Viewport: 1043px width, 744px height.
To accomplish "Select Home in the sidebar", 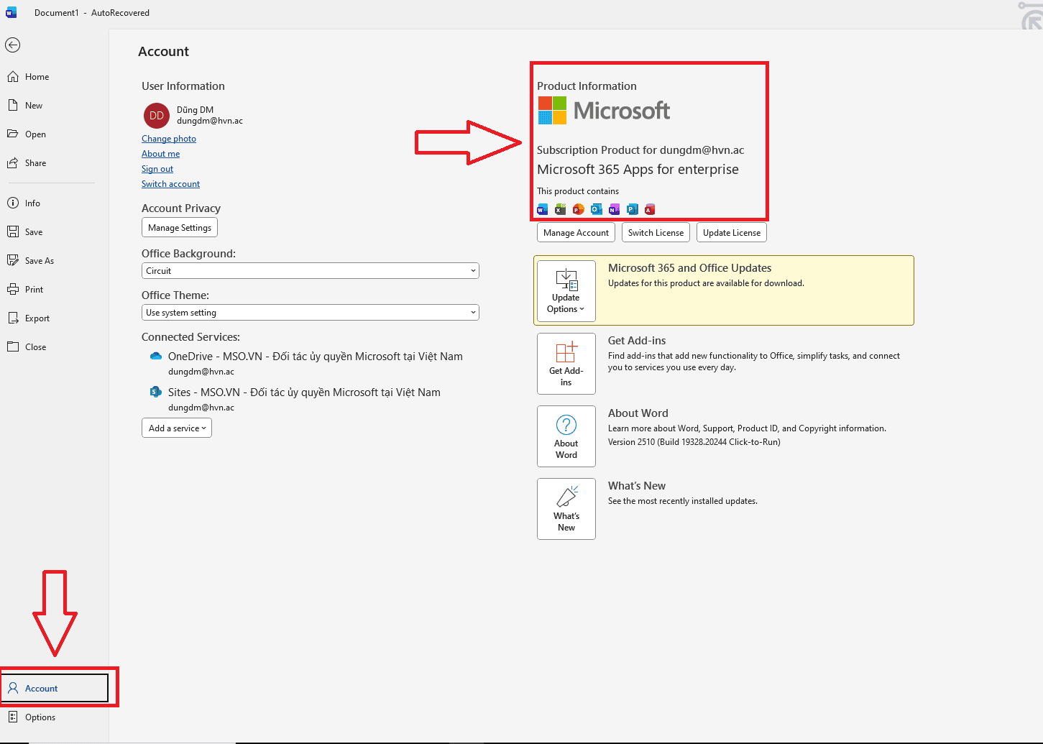I will click(37, 77).
